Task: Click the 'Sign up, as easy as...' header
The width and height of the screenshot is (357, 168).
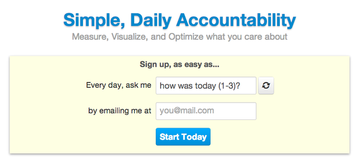Action: click(x=179, y=65)
